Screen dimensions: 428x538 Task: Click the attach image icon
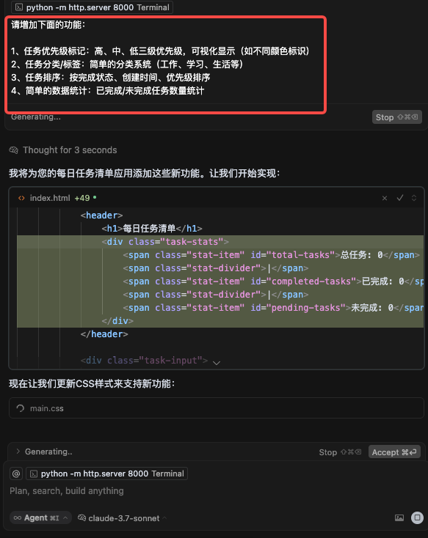coord(399,517)
